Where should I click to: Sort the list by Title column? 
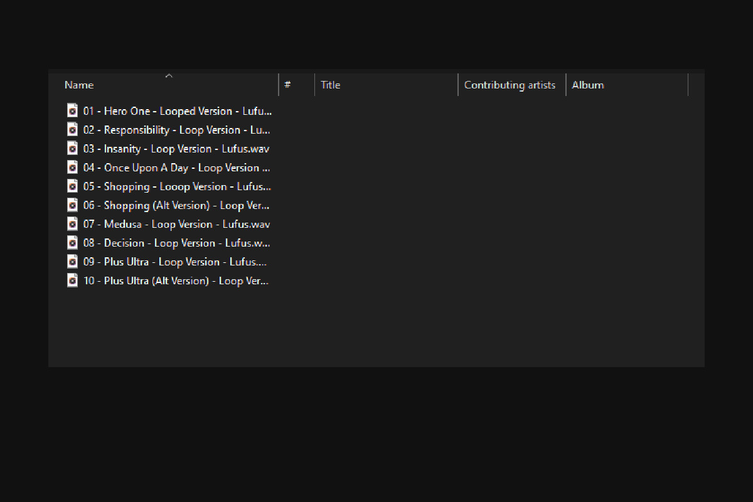pos(331,85)
